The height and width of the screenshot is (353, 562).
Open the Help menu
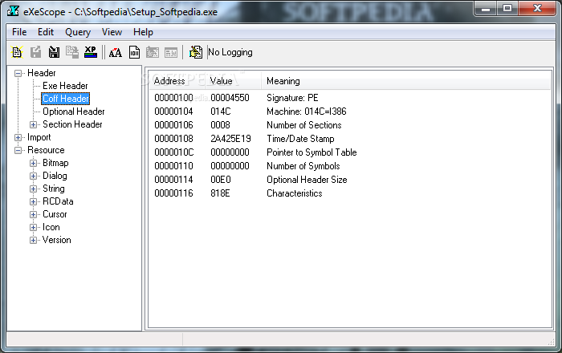pos(143,32)
